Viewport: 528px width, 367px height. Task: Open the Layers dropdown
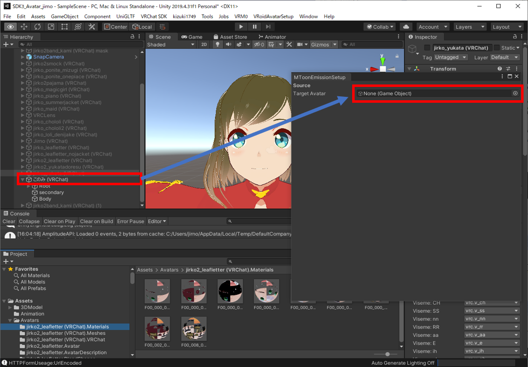[x=469, y=27]
